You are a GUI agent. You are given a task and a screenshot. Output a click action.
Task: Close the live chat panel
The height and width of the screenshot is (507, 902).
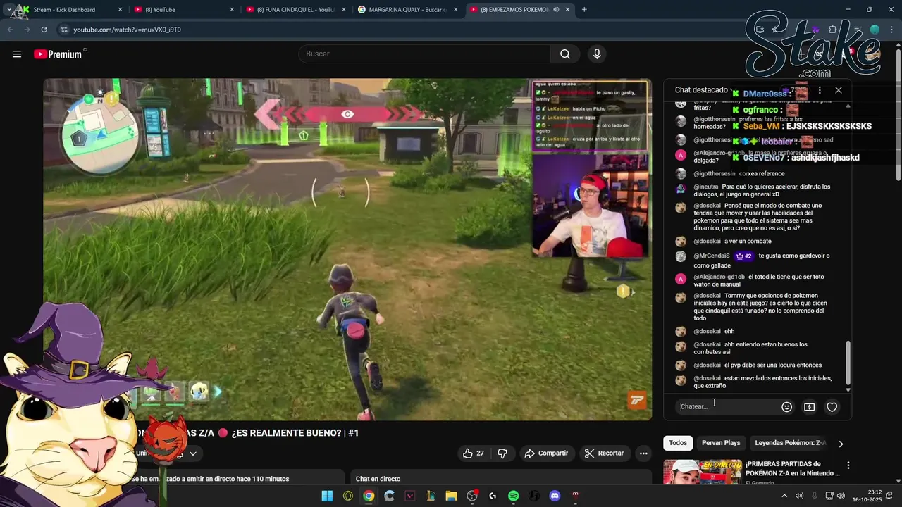click(839, 90)
